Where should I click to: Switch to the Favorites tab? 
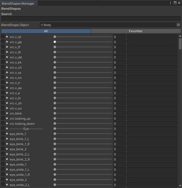tap(136, 31)
